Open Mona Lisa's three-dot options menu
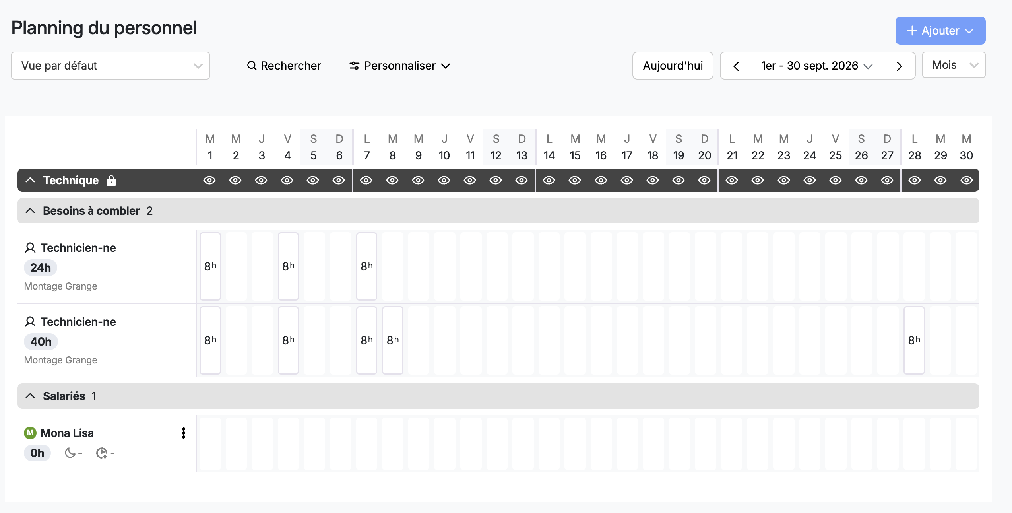This screenshot has width=1012, height=513. coord(184,433)
